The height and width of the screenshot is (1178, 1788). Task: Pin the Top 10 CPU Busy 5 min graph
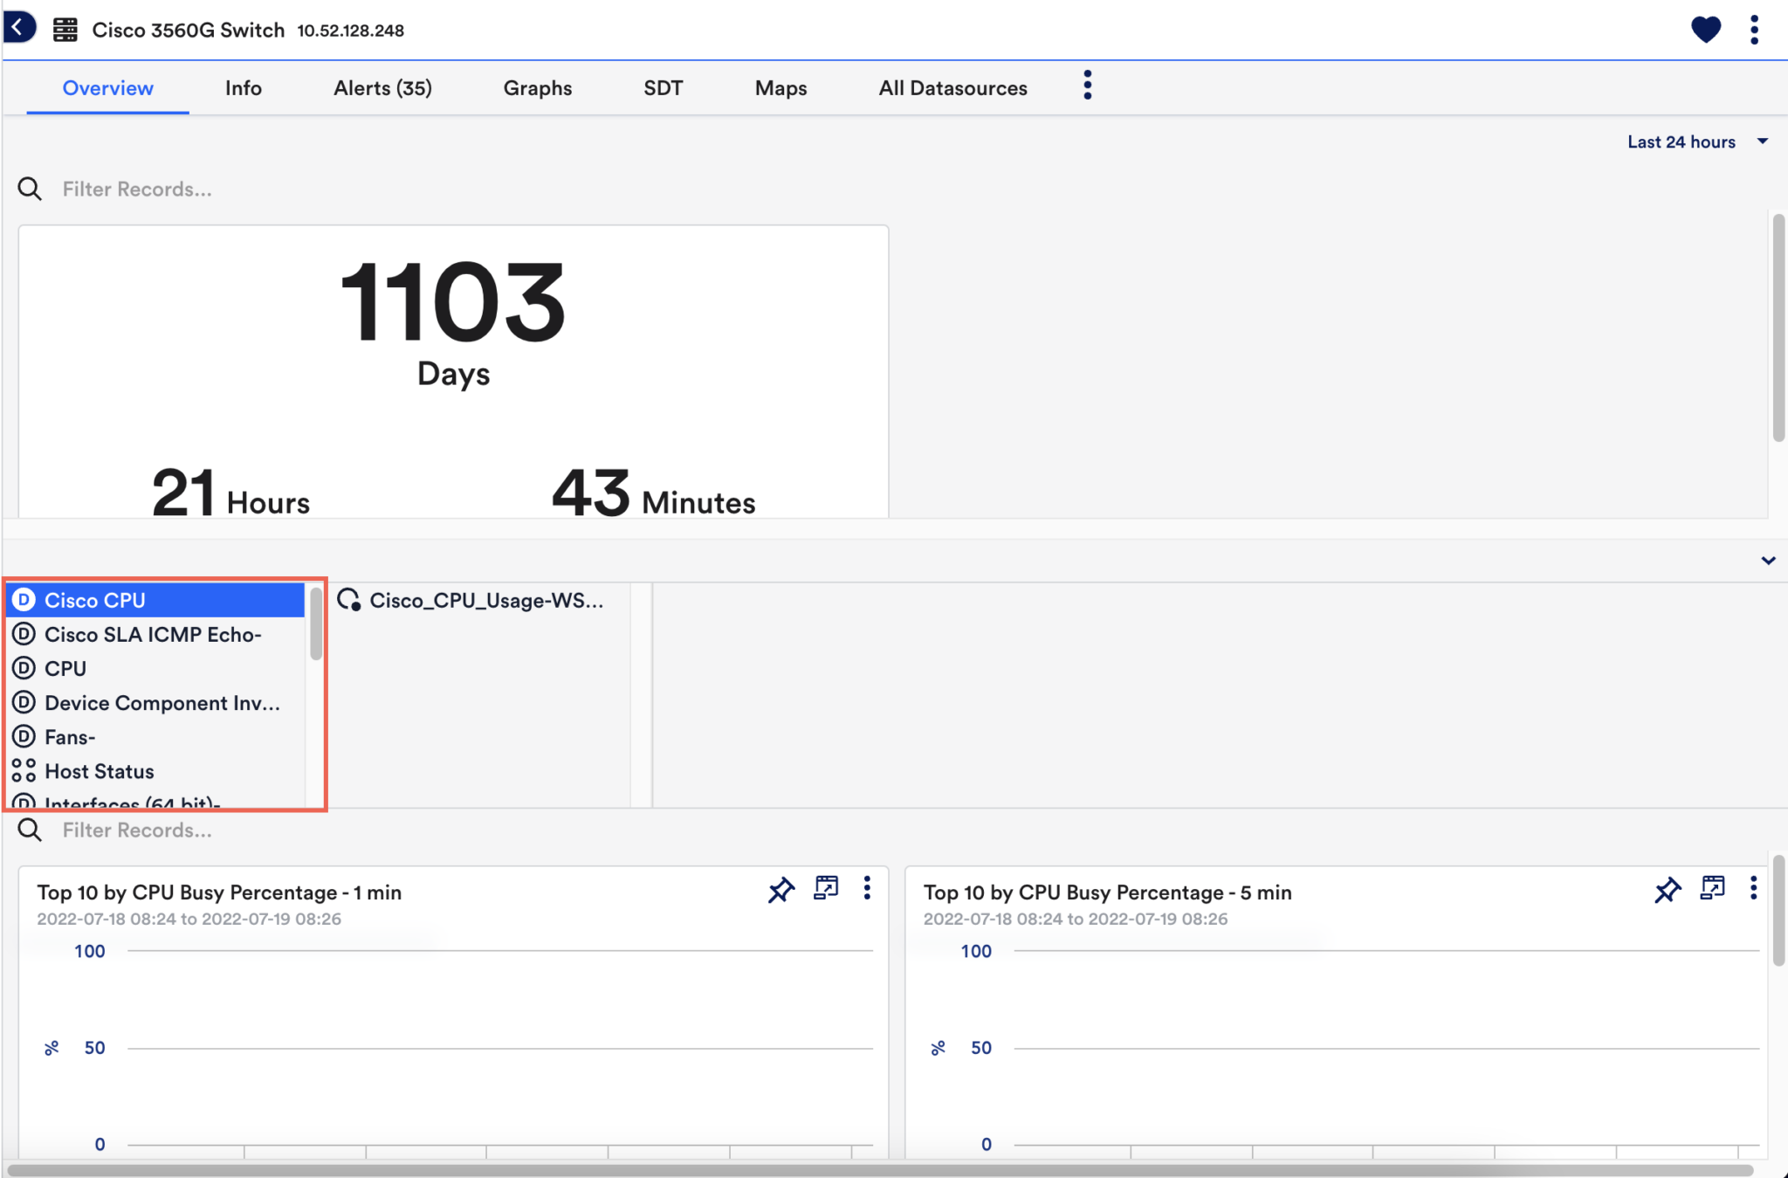point(1667,890)
